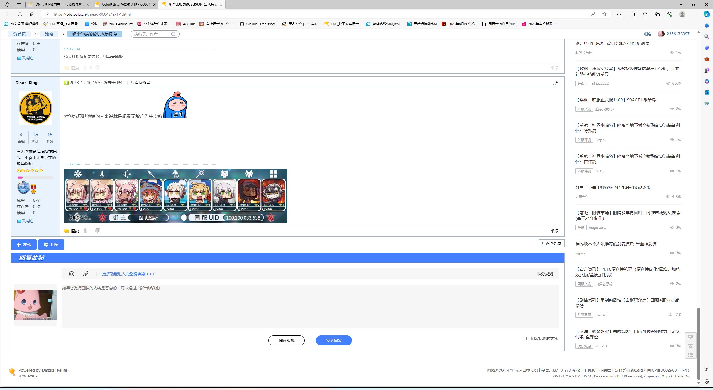Click 发消息 under Dear King profile

pos(25,221)
